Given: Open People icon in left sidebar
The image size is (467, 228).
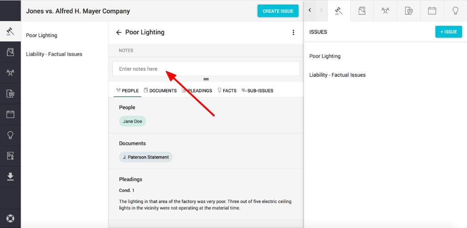Looking at the screenshot, I should tap(10, 73).
